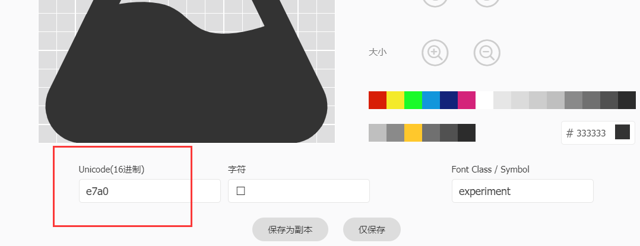Click the flask icon preview canvas
Screen dimensions: 640x246
click(186, 71)
